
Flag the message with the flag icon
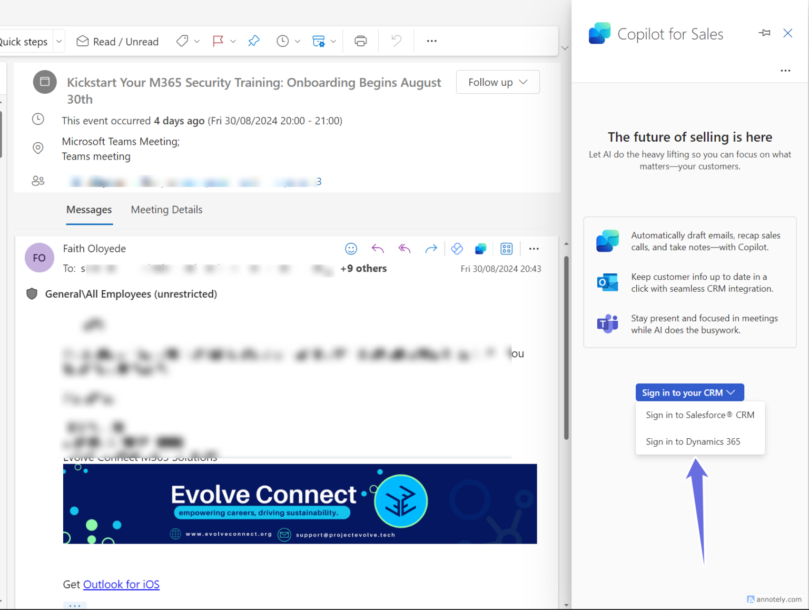click(218, 41)
